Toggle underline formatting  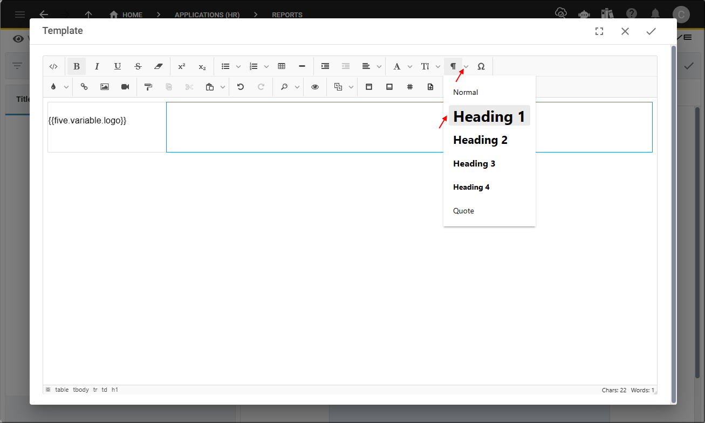118,66
